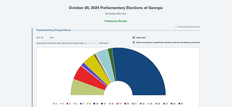Image resolution: width=232 pixels, height=107 pixels.
Task: Toggle legend item 8 purple
Action: 82,104
